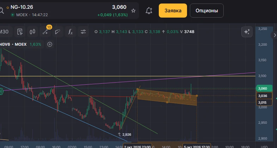Click the 3,036 price label on the axis
Screen dimensions: 277x148
(x=264, y=96)
